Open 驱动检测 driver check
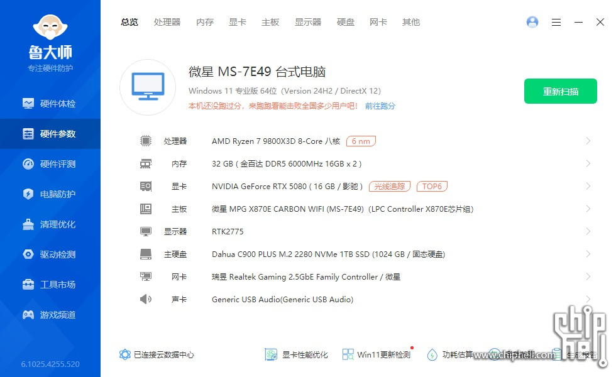Image resolution: width=616 pixels, height=377 pixels. 50,254
